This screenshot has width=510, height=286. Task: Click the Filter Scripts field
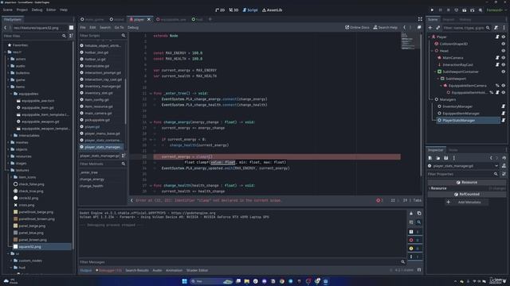[x=100, y=36]
